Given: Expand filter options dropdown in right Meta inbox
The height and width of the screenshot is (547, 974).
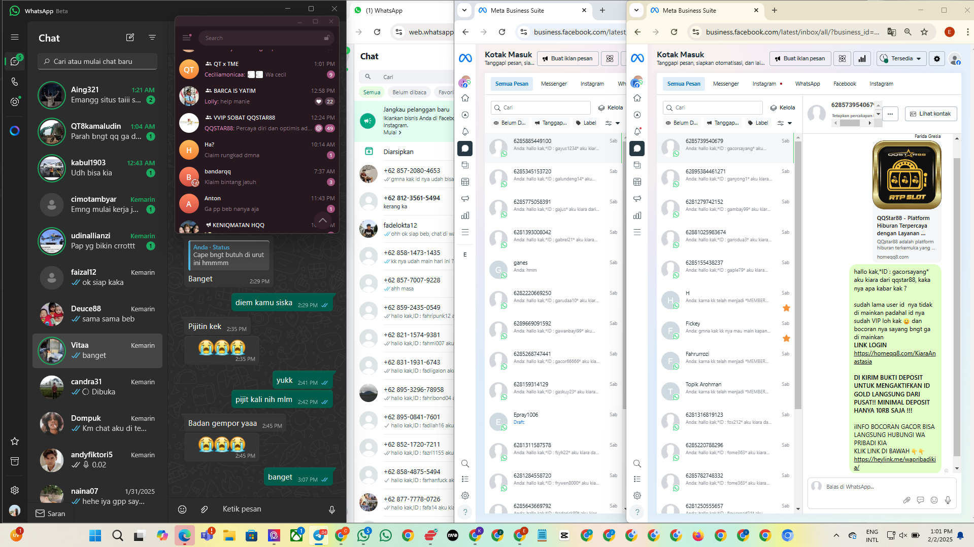Looking at the screenshot, I should click(x=785, y=123).
